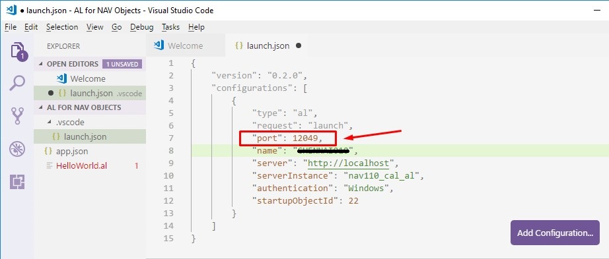
Task: Click the port value 12049
Action: tap(306, 138)
